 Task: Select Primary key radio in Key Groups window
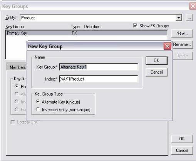(17, 86)
